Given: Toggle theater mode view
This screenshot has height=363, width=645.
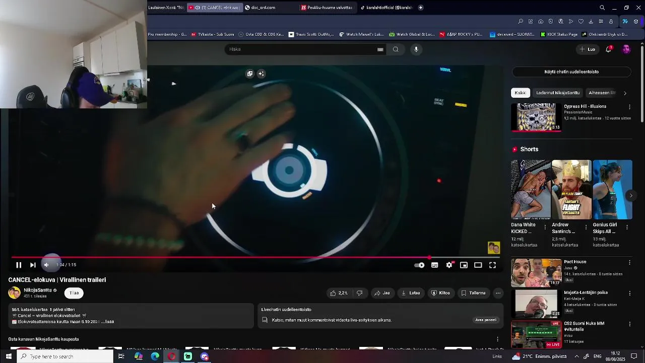Looking at the screenshot, I should [478, 265].
